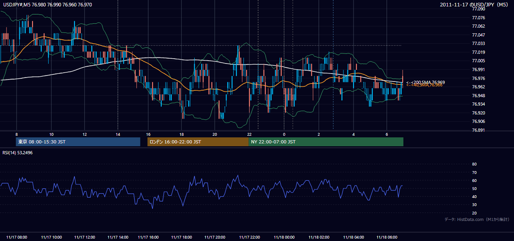Click the 77.033 price axis label
The width and height of the screenshot is (514, 241).
point(479,43)
